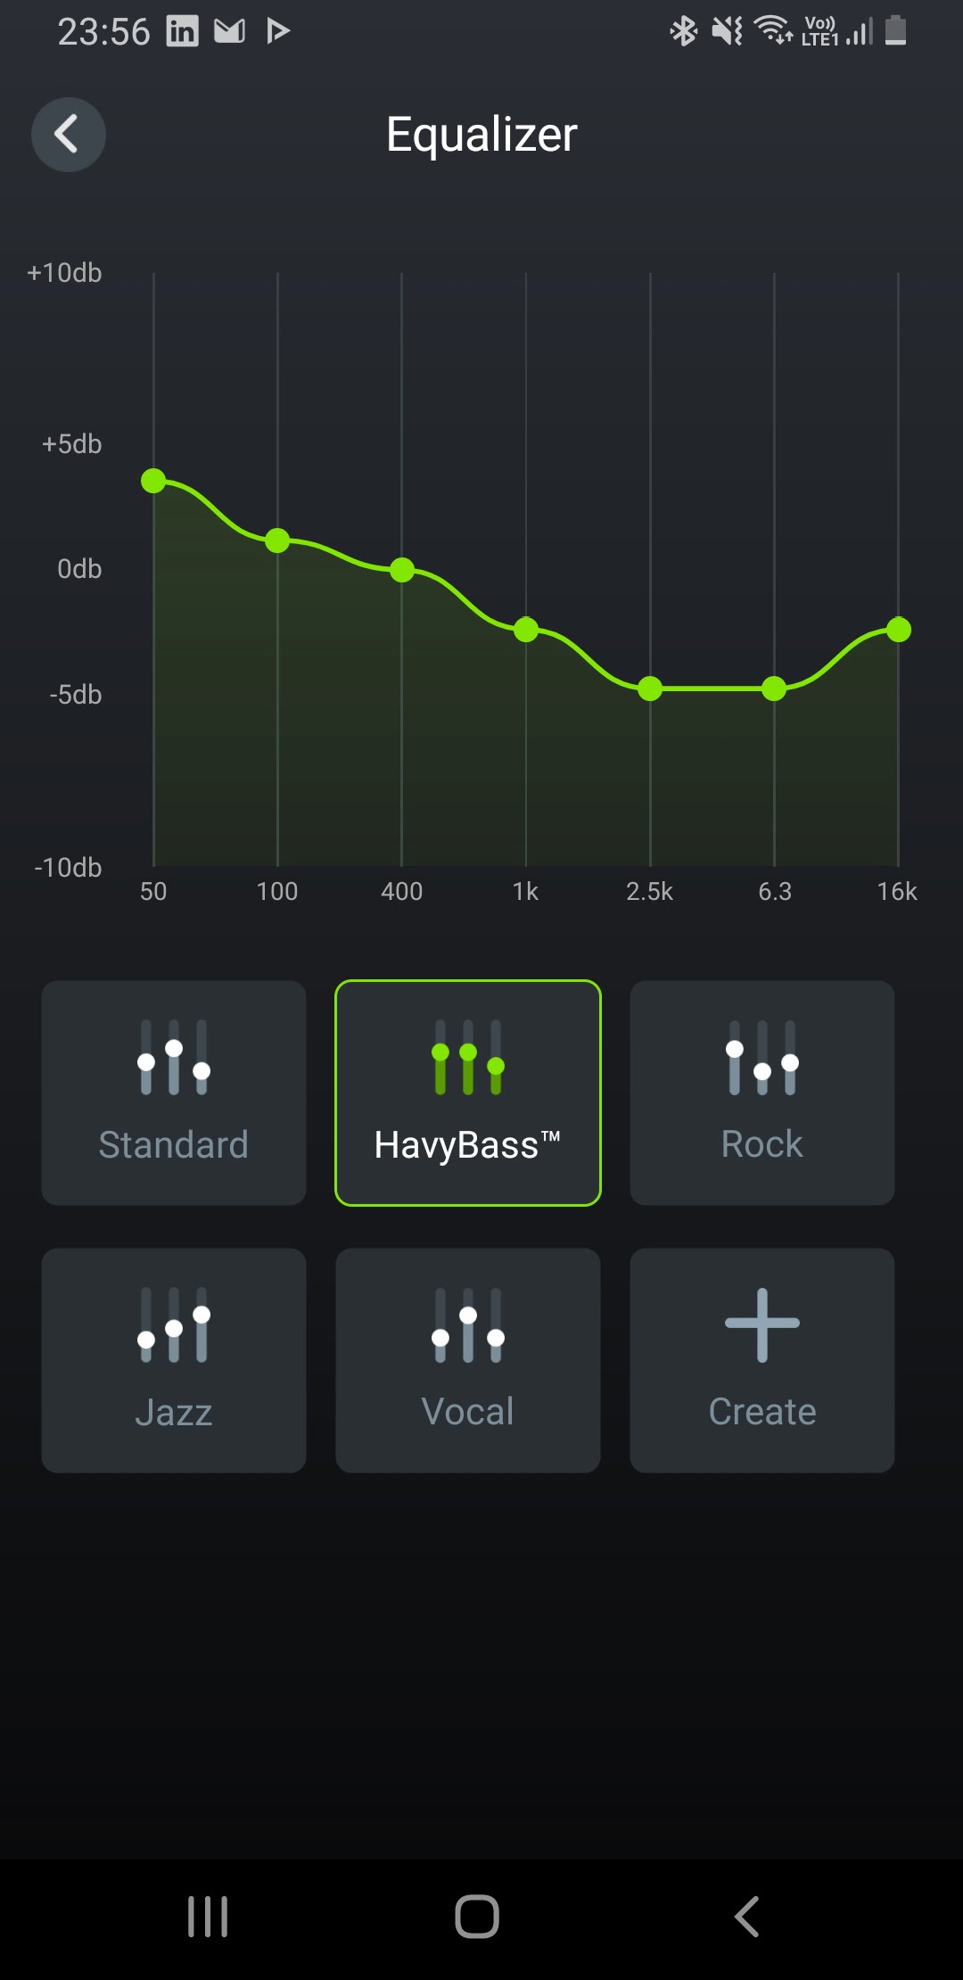Screen dimensions: 963x1980
Task: Select the 400 Hz equalizer node
Action: (x=402, y=570)
